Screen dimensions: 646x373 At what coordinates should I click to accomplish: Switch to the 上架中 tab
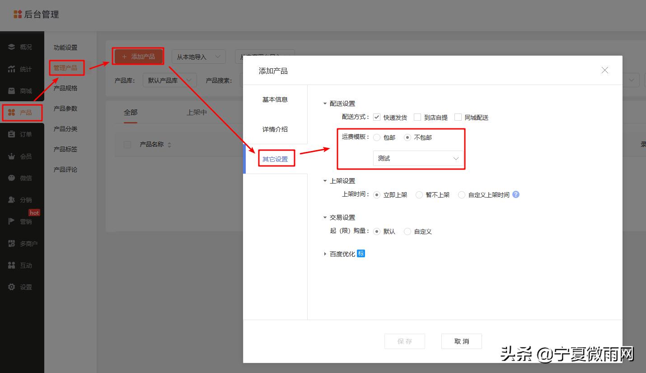197,112
